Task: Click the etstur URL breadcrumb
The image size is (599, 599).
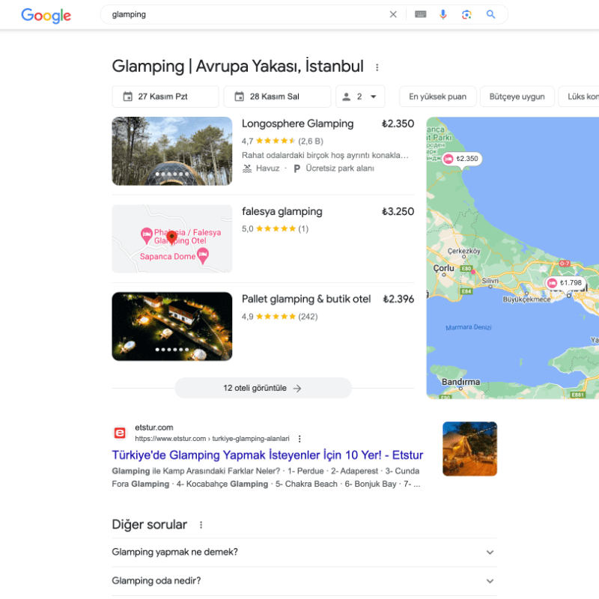Action: pos(212,439)
